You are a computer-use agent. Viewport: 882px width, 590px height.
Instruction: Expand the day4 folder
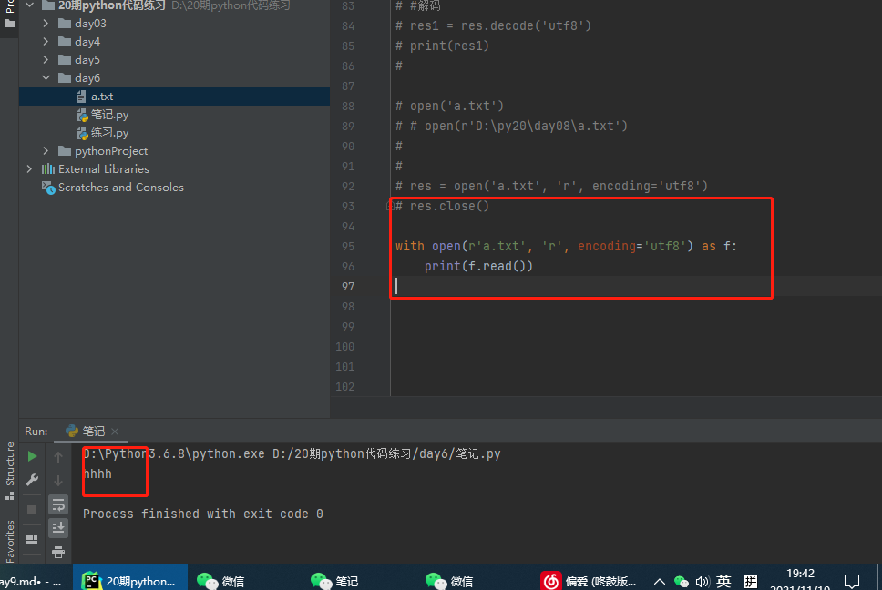[46, 42]
